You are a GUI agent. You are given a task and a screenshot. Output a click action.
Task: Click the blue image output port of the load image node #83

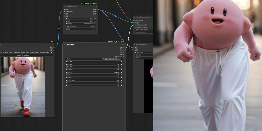(x=53, y=48)
